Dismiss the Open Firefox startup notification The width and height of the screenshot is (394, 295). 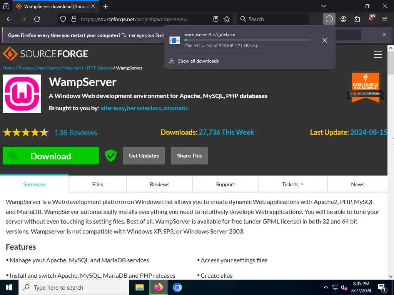tap(384, 35)
